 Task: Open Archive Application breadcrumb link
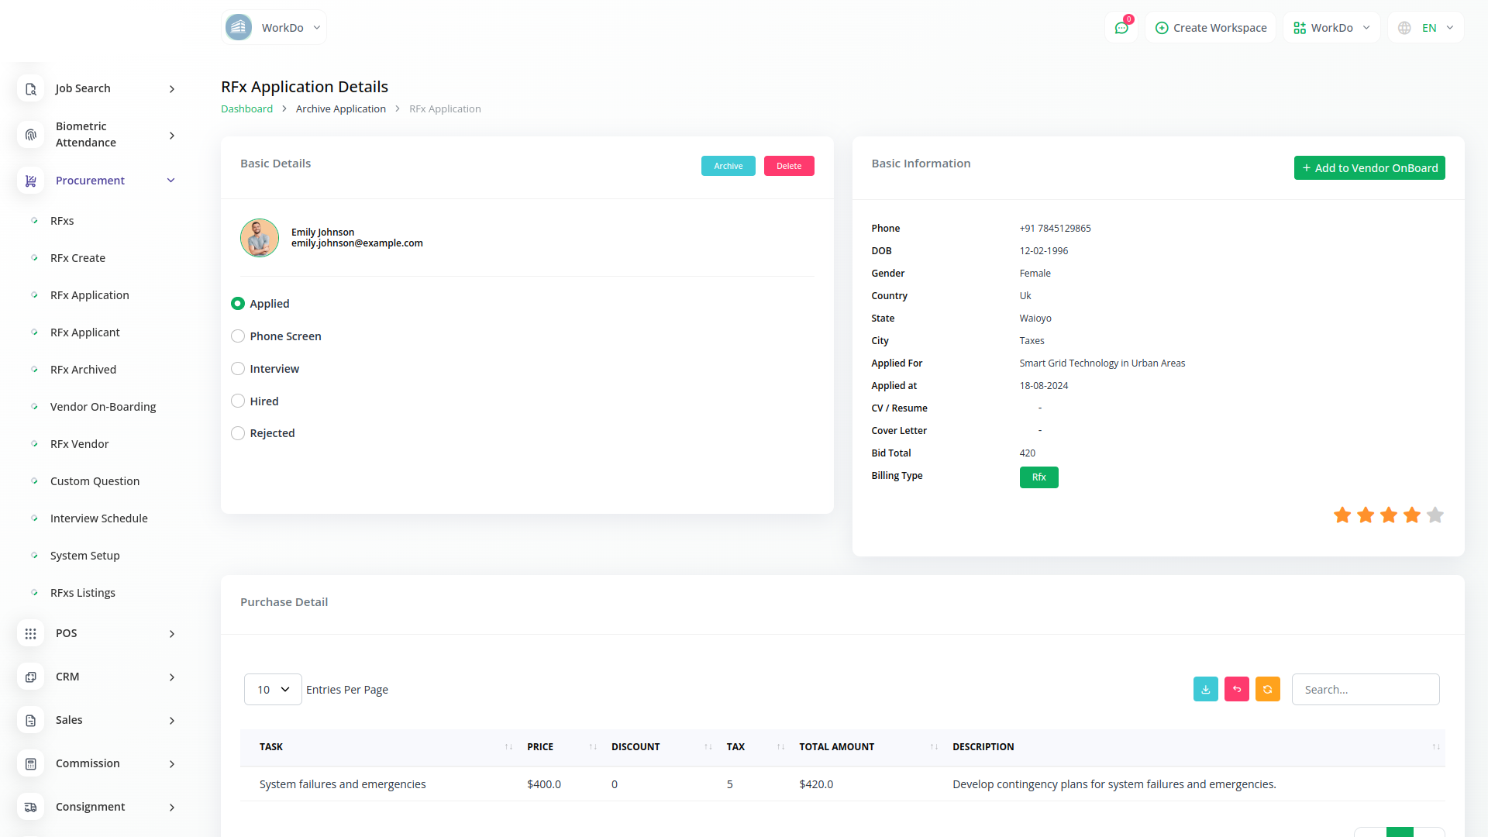(341, 109)
